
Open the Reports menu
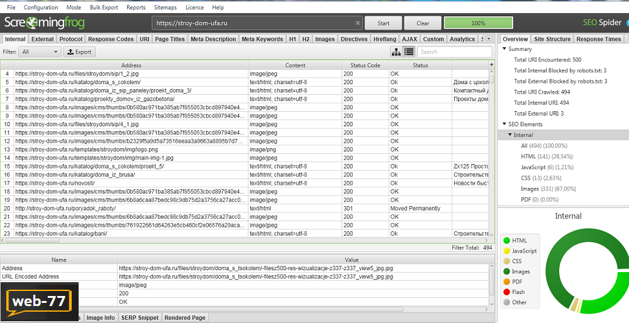click(x=136, y=7)
